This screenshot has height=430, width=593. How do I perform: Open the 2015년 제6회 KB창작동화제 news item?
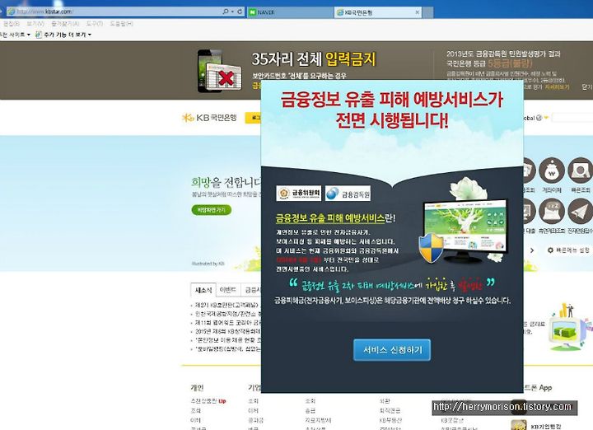point(227,331)
